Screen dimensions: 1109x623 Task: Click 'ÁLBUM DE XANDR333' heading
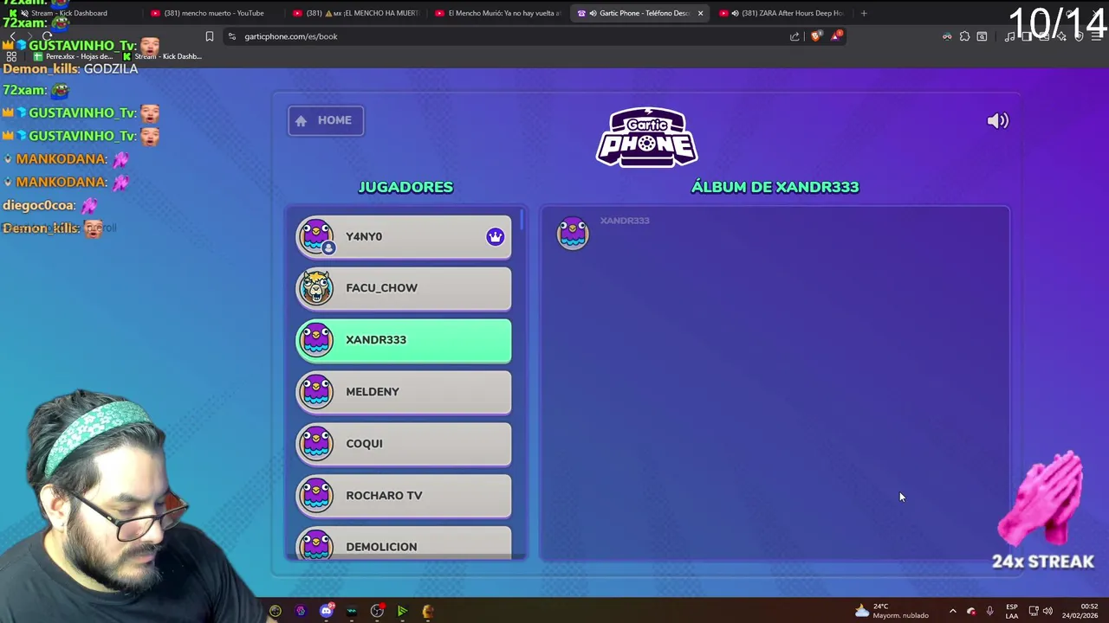(775, 187)
